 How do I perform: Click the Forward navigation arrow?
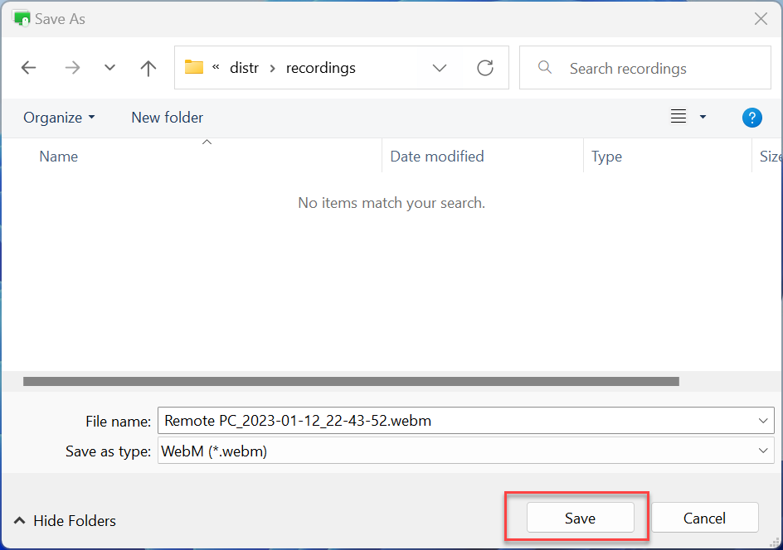tap(72, 68)
